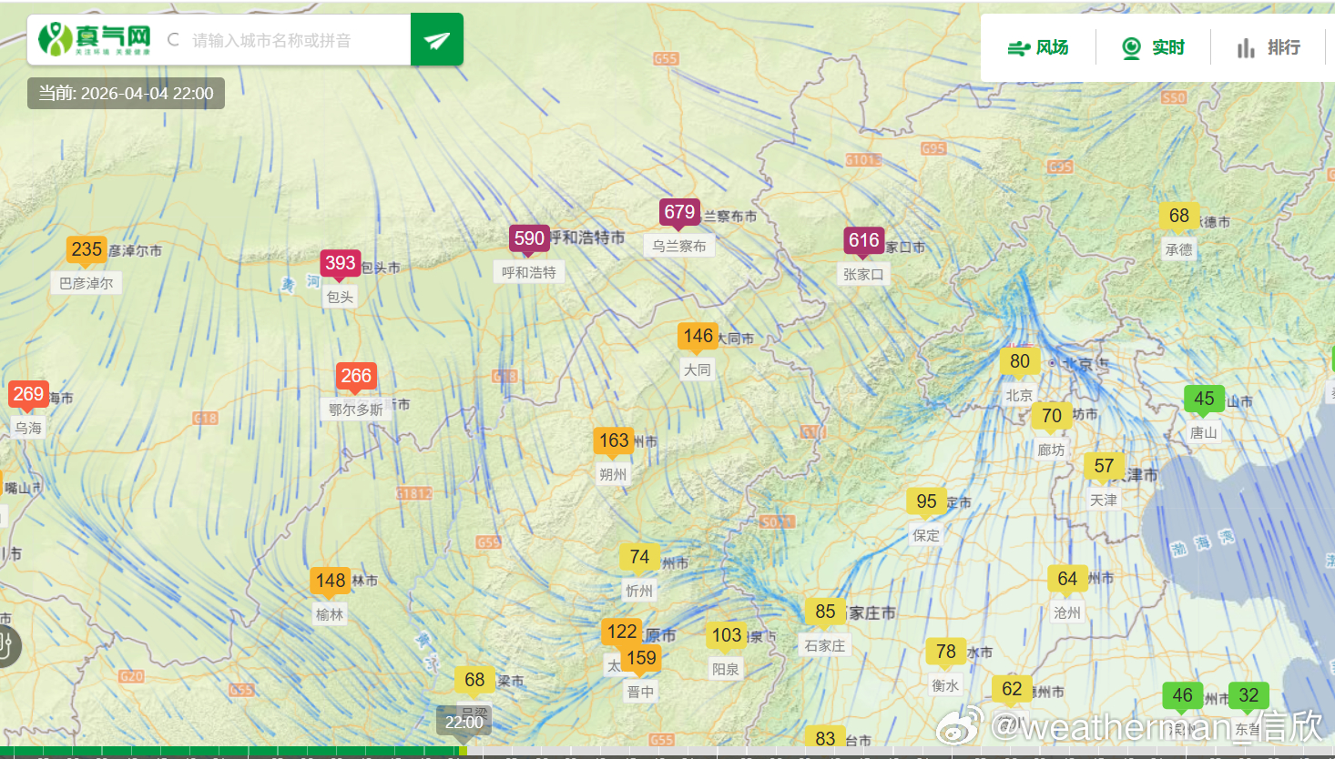Select the 78 marker for 衡水

[945, 652]
